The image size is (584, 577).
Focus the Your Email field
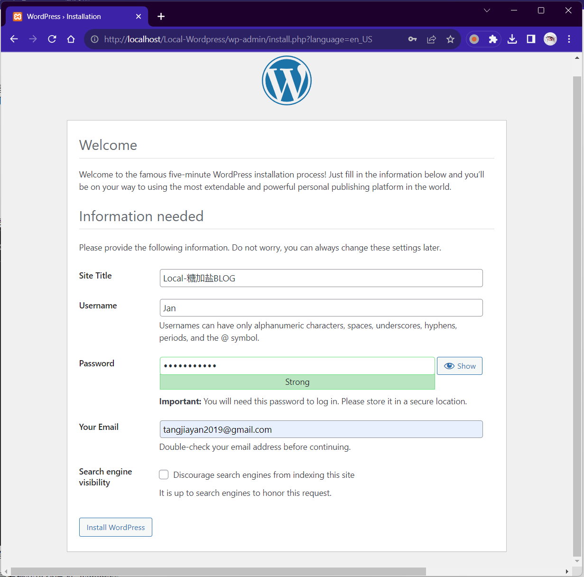coord(321,429)
